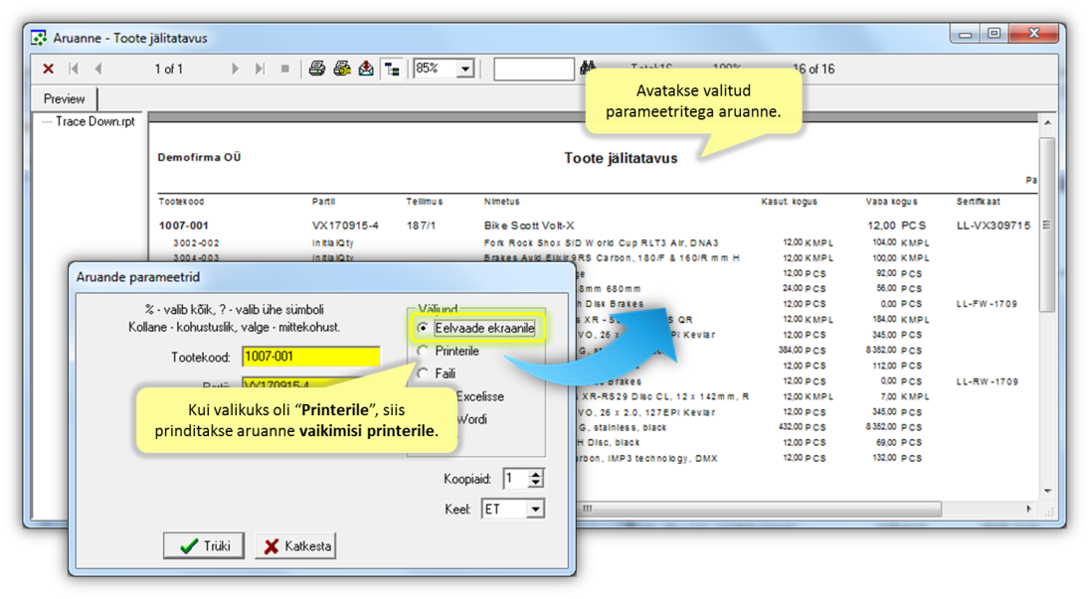The width and height of the screenshot is (1089, 599).
Task: Click certificate LL-FW-1709 in the report
Action: click(987, 304)
